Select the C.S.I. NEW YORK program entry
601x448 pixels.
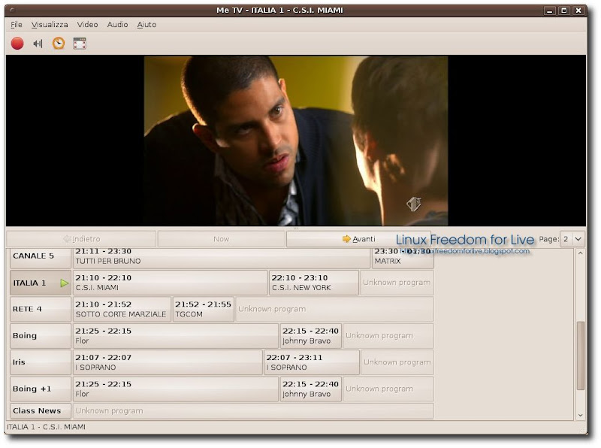314,283
